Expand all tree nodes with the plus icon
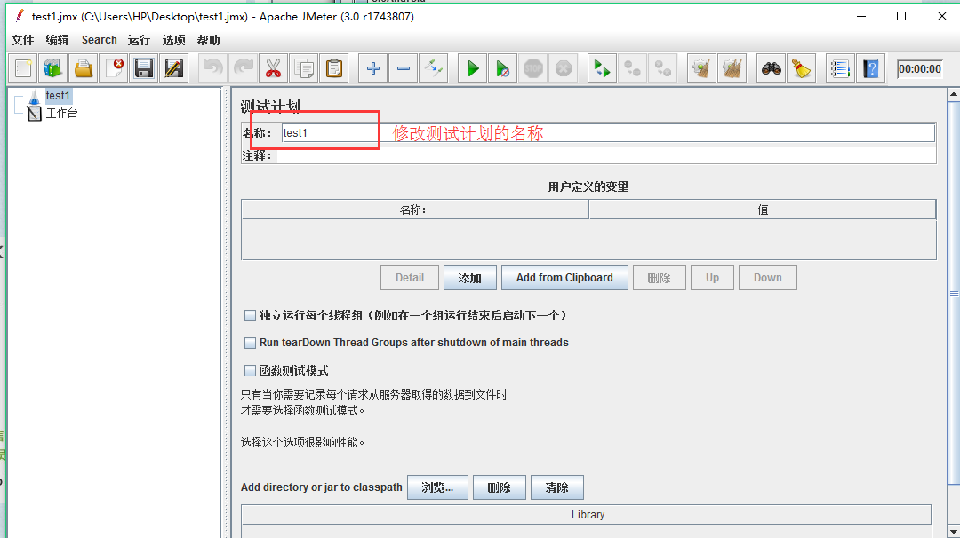 click(372, 67)
